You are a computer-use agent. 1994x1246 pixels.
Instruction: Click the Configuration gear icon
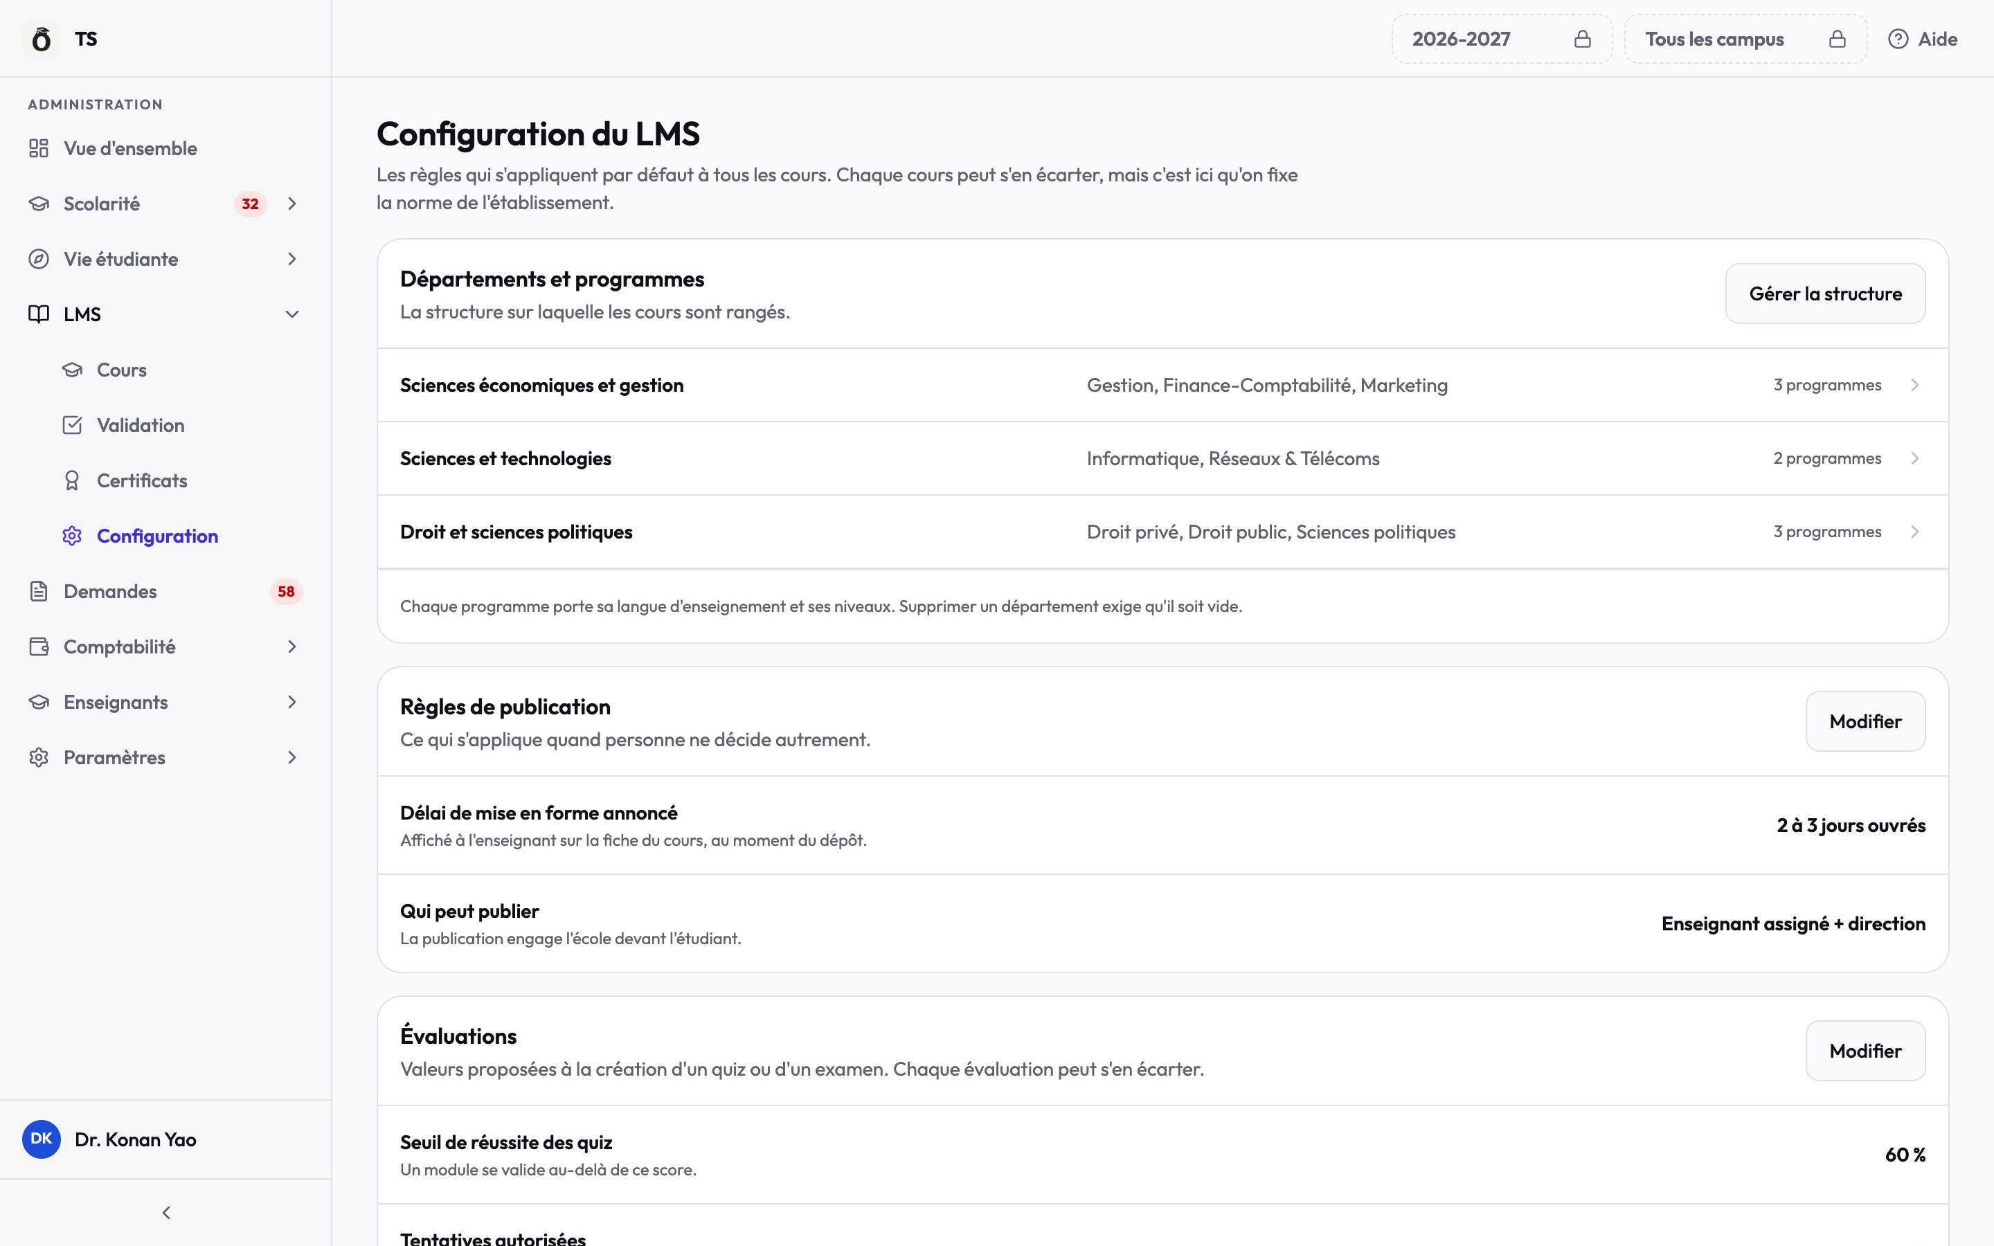pyautogui.click(x=73, y=536)
